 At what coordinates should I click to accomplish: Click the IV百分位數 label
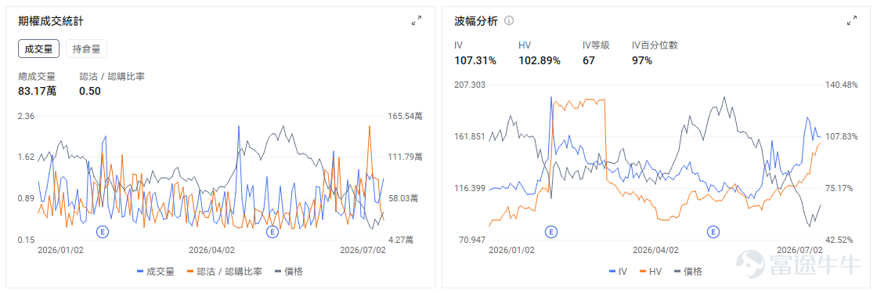coord(655,45)
